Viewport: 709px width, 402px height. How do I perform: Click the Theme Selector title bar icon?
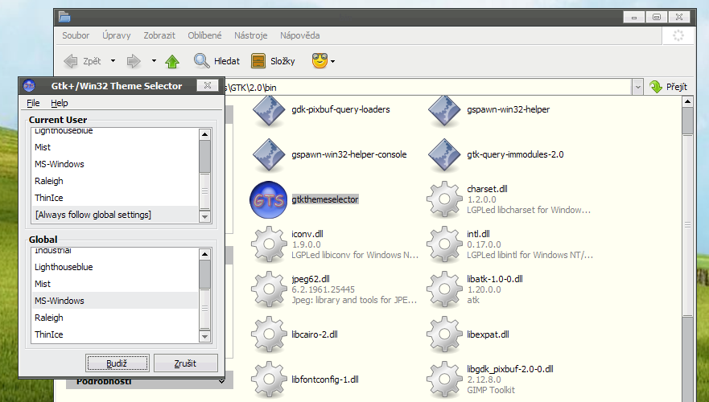pyautogui.click(x=29, y=85)
